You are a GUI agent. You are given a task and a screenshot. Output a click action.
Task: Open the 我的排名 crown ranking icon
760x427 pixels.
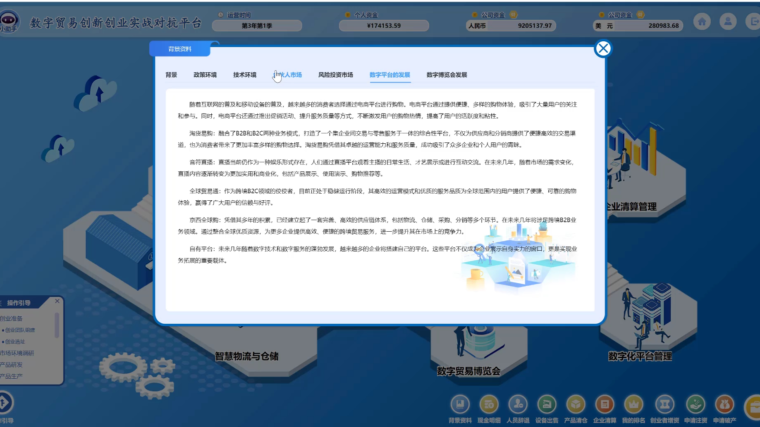(x=633, y=404)
